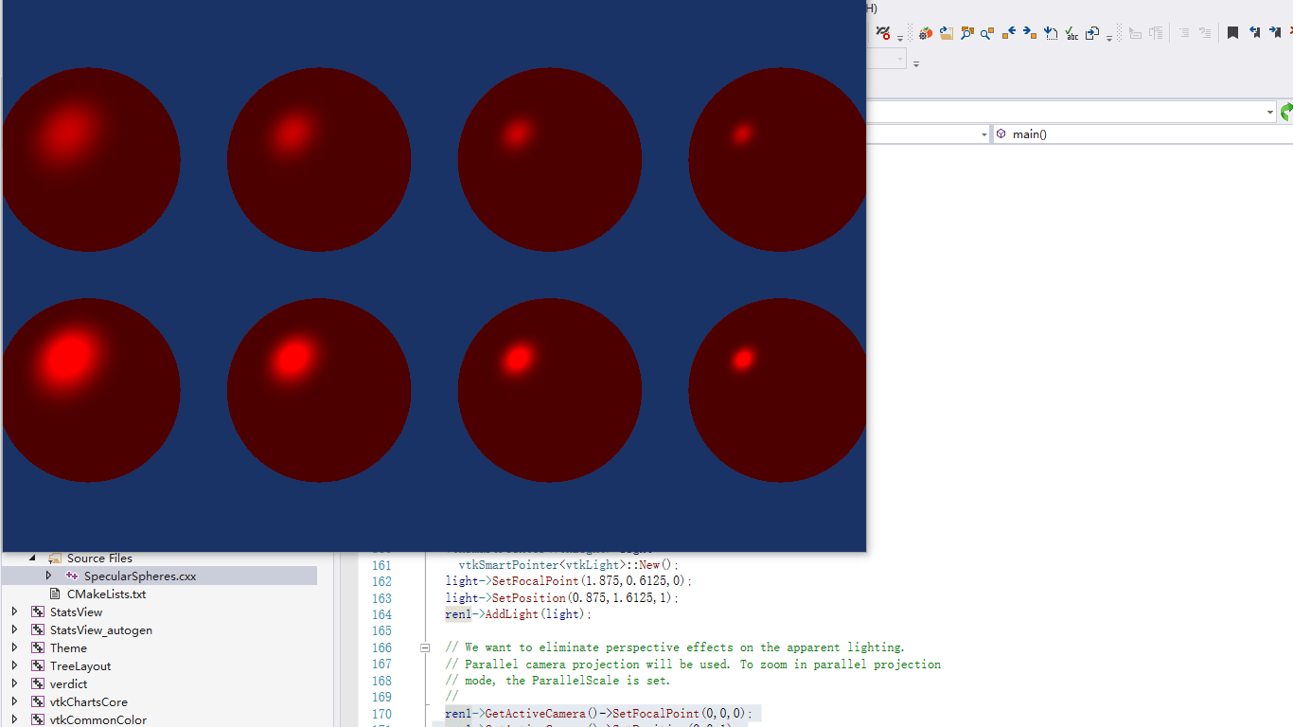
Task: Click line number 164 in the gutter
Action: (381, 614)
